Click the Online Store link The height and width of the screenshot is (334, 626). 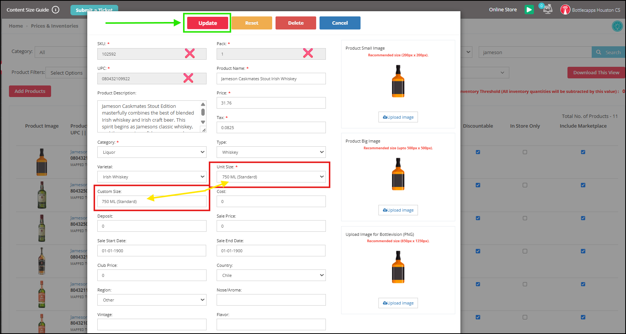tap(503, 10)
